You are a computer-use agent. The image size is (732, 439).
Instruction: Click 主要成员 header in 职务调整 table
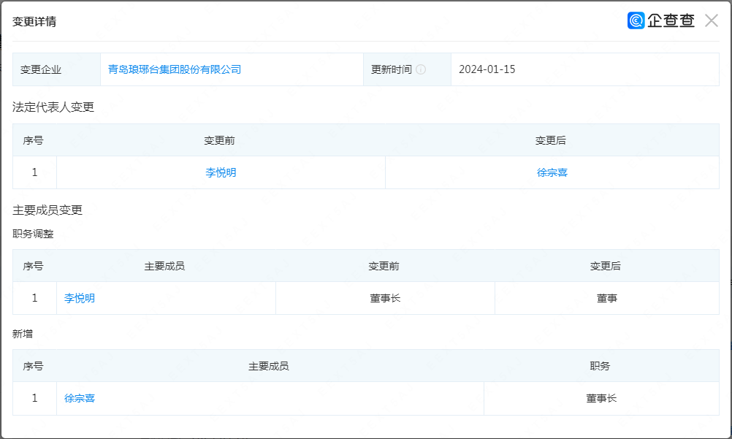click(x=164, y=266)
